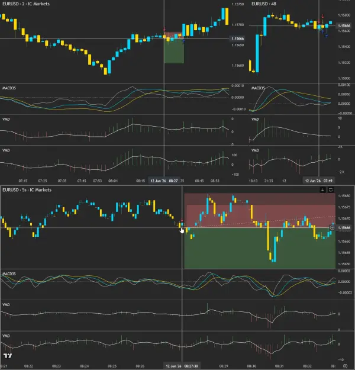
Task: Open the EURUSD · 48 chart title
Action: pos(264,4)
